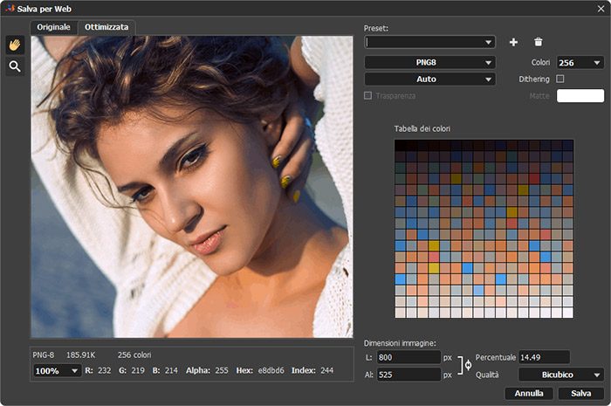This screenshot has width=611, height=406.
Task: Expand the Auto palette dropdown
Action: [x=429, y=79]
